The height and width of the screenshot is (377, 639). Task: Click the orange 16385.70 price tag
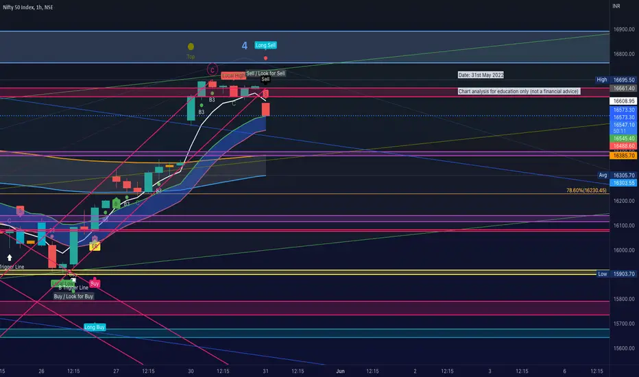tap(623, 156)
